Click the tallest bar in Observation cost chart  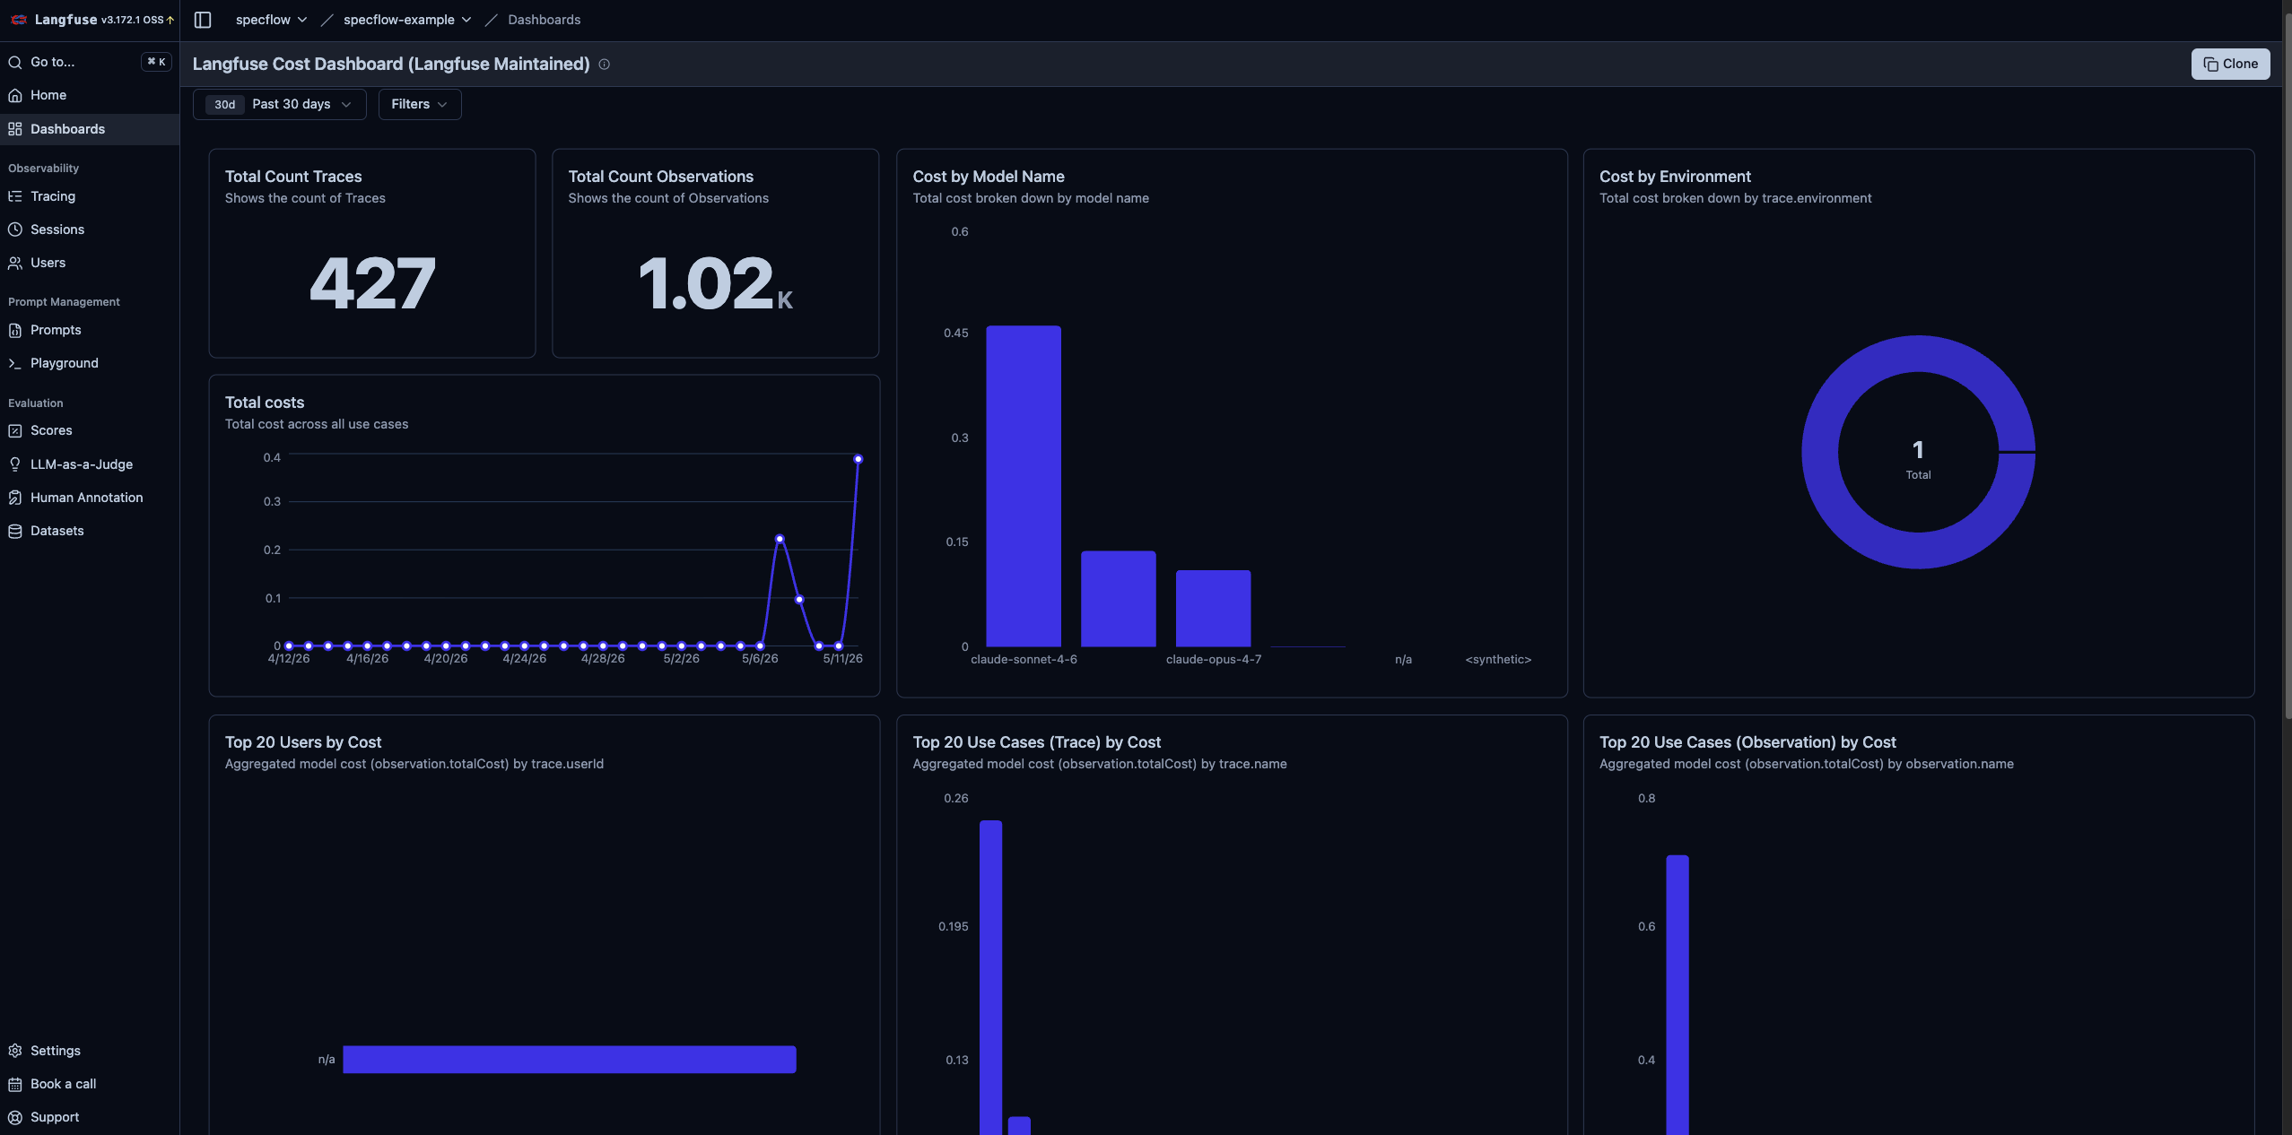(x=1678, y=995)
